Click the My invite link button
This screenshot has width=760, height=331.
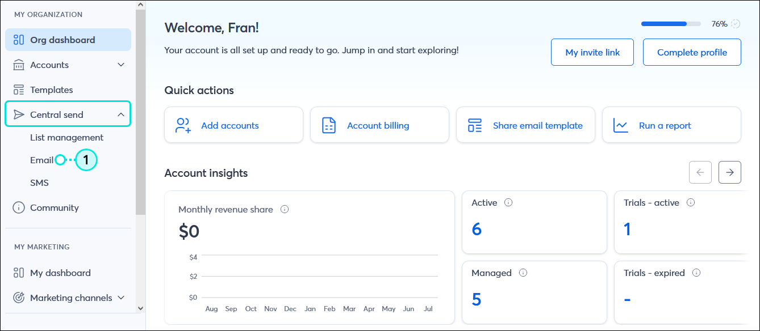click(592, 52)
